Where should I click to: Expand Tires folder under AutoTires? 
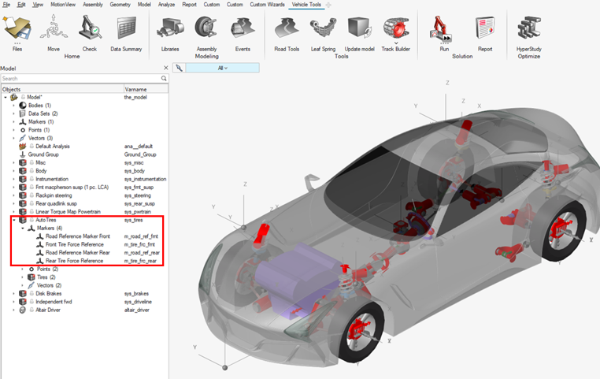[23, 277]
